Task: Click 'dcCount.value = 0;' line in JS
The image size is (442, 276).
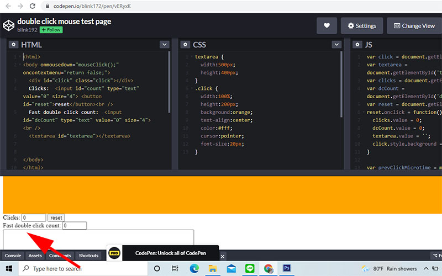Action: pyautogui.click(x=398, y=128)
